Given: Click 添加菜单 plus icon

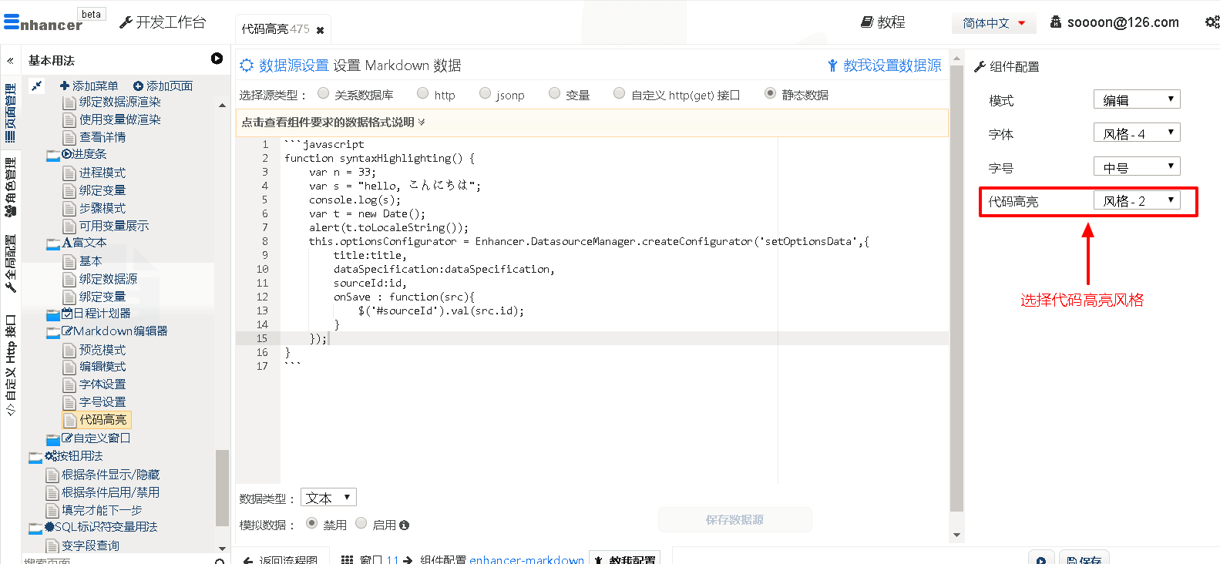Looking at the screenshot, I should pyautogui.click(x=65, y=86).
